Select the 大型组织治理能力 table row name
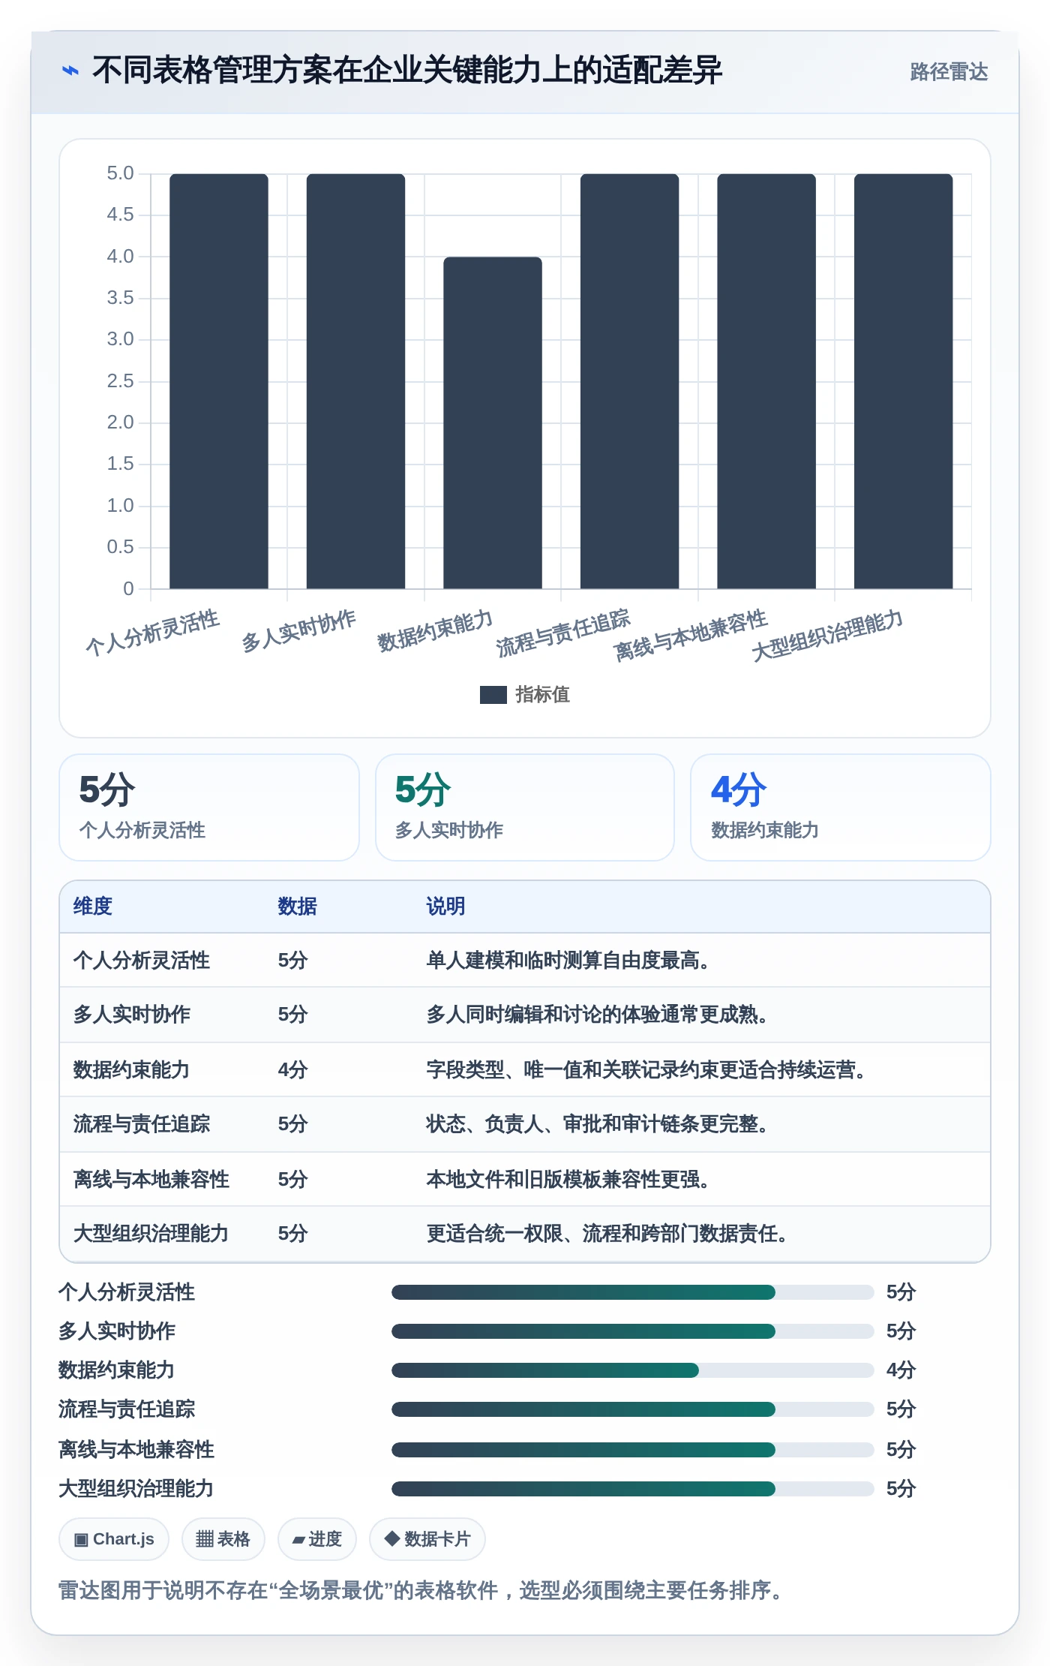 (x=151, y=1234)
